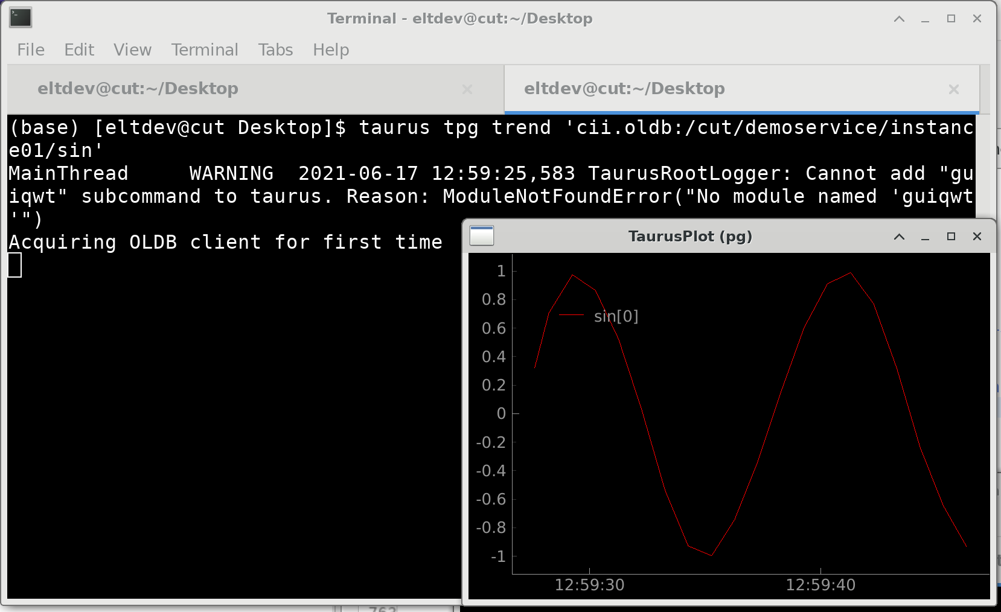Click the Terminal icon in the window title bar
The image size is (1001, 612).
(x=20, y=18)
